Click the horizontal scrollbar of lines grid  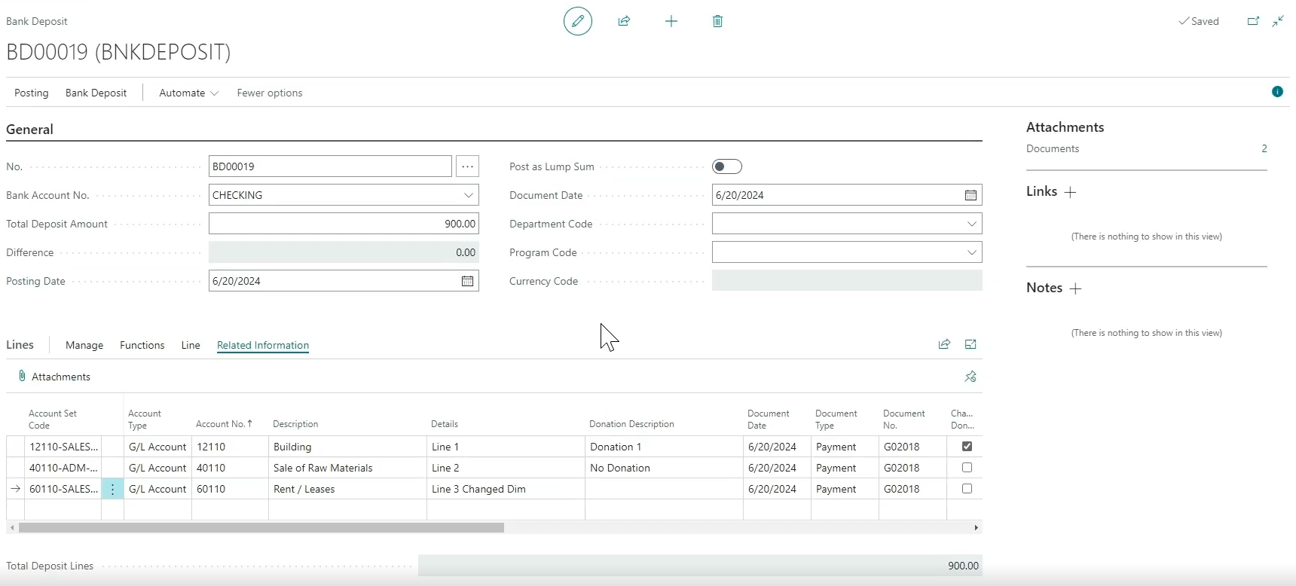(261, 528)
